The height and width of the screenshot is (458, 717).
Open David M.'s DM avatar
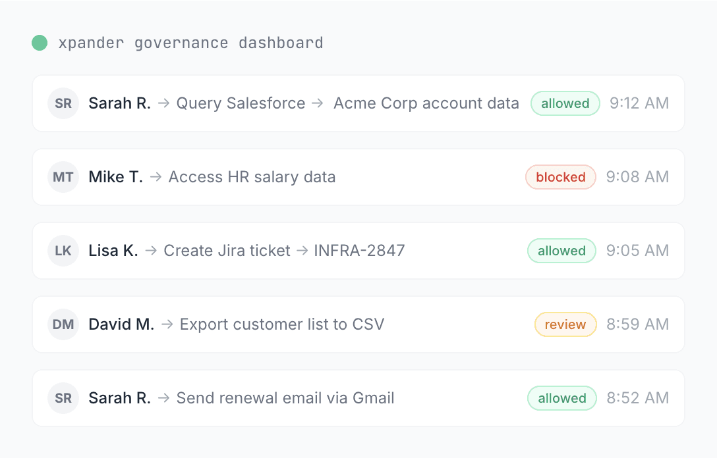tap(63, 324)
